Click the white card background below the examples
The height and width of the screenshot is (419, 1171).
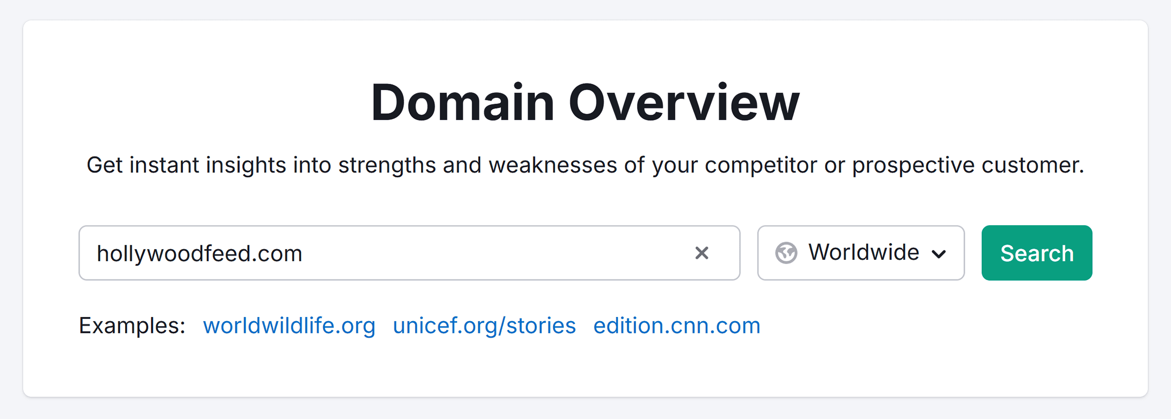pyautogui.click(x=585, y=370)
